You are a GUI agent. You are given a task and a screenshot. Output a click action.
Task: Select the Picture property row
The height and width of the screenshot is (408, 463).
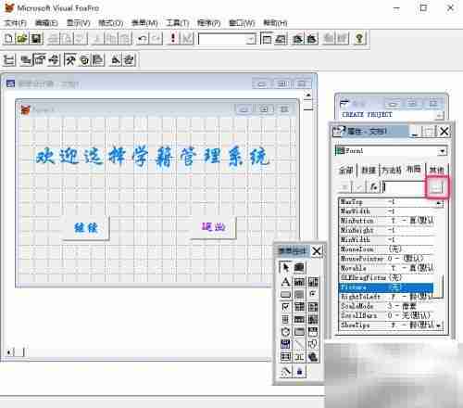[x=386, y=287]
